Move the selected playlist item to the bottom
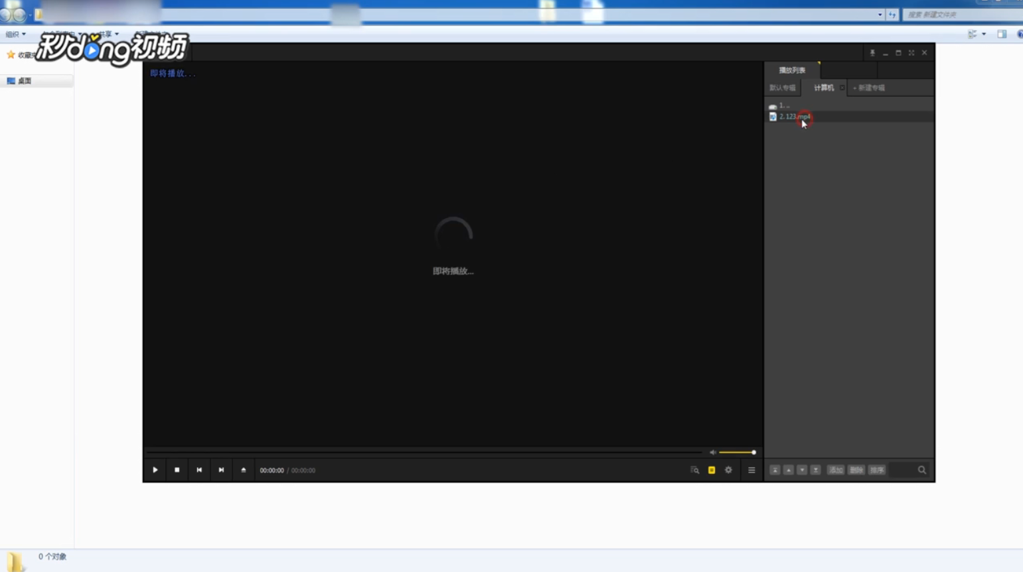This screenshot has height=572, width=1023. [x=816, y=470]
